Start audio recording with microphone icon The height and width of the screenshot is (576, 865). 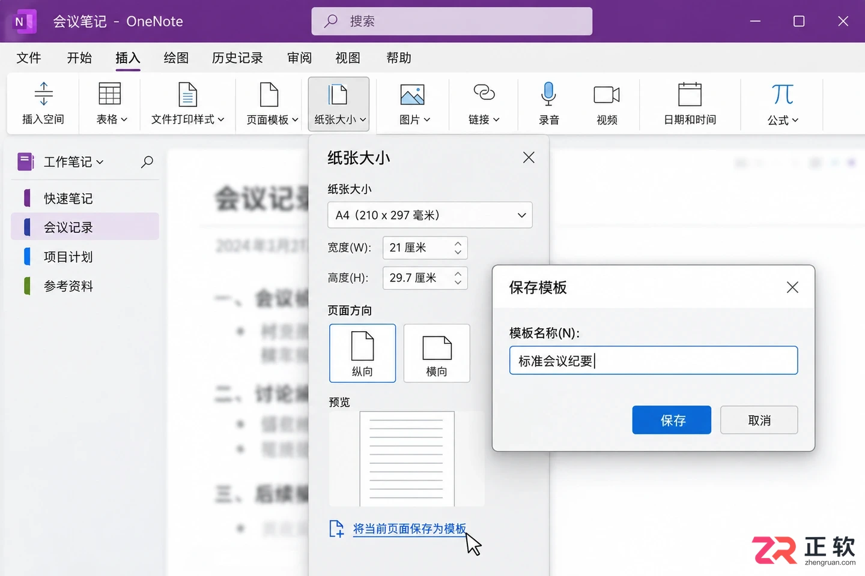click(548, 94)
